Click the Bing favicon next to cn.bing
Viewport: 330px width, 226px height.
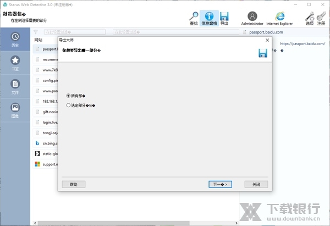point(37,143)
